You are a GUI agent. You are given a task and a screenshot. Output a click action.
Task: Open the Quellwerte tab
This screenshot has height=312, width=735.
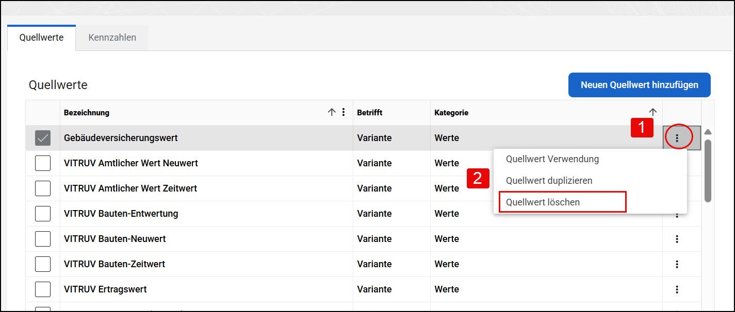point(41,38)
